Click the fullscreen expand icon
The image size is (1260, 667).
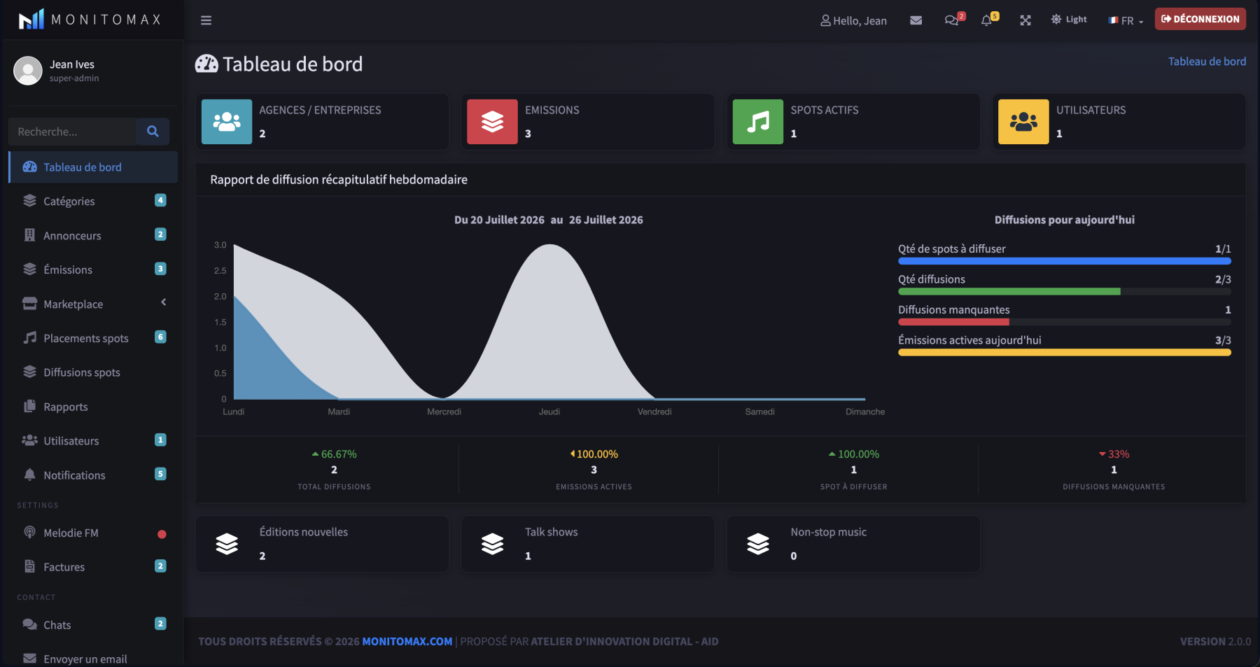(x=1025, y=20)
